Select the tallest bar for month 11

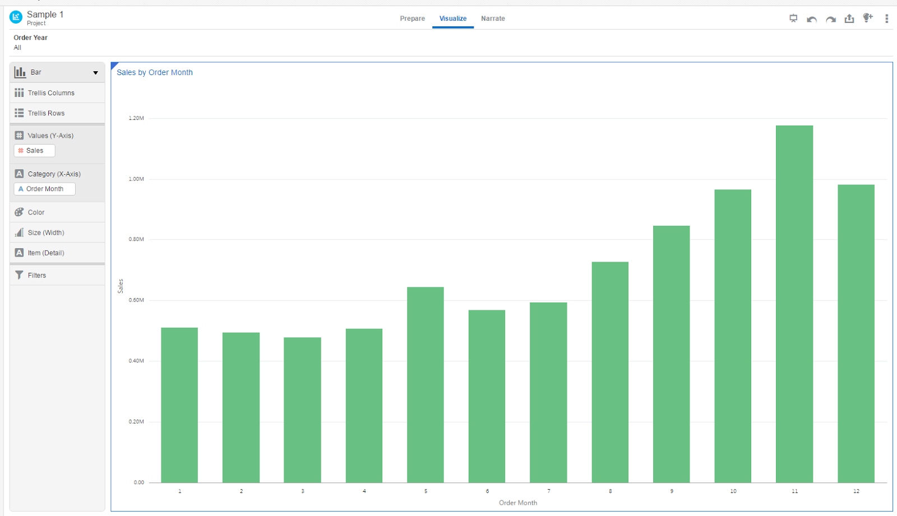click(x=794, y=303)
